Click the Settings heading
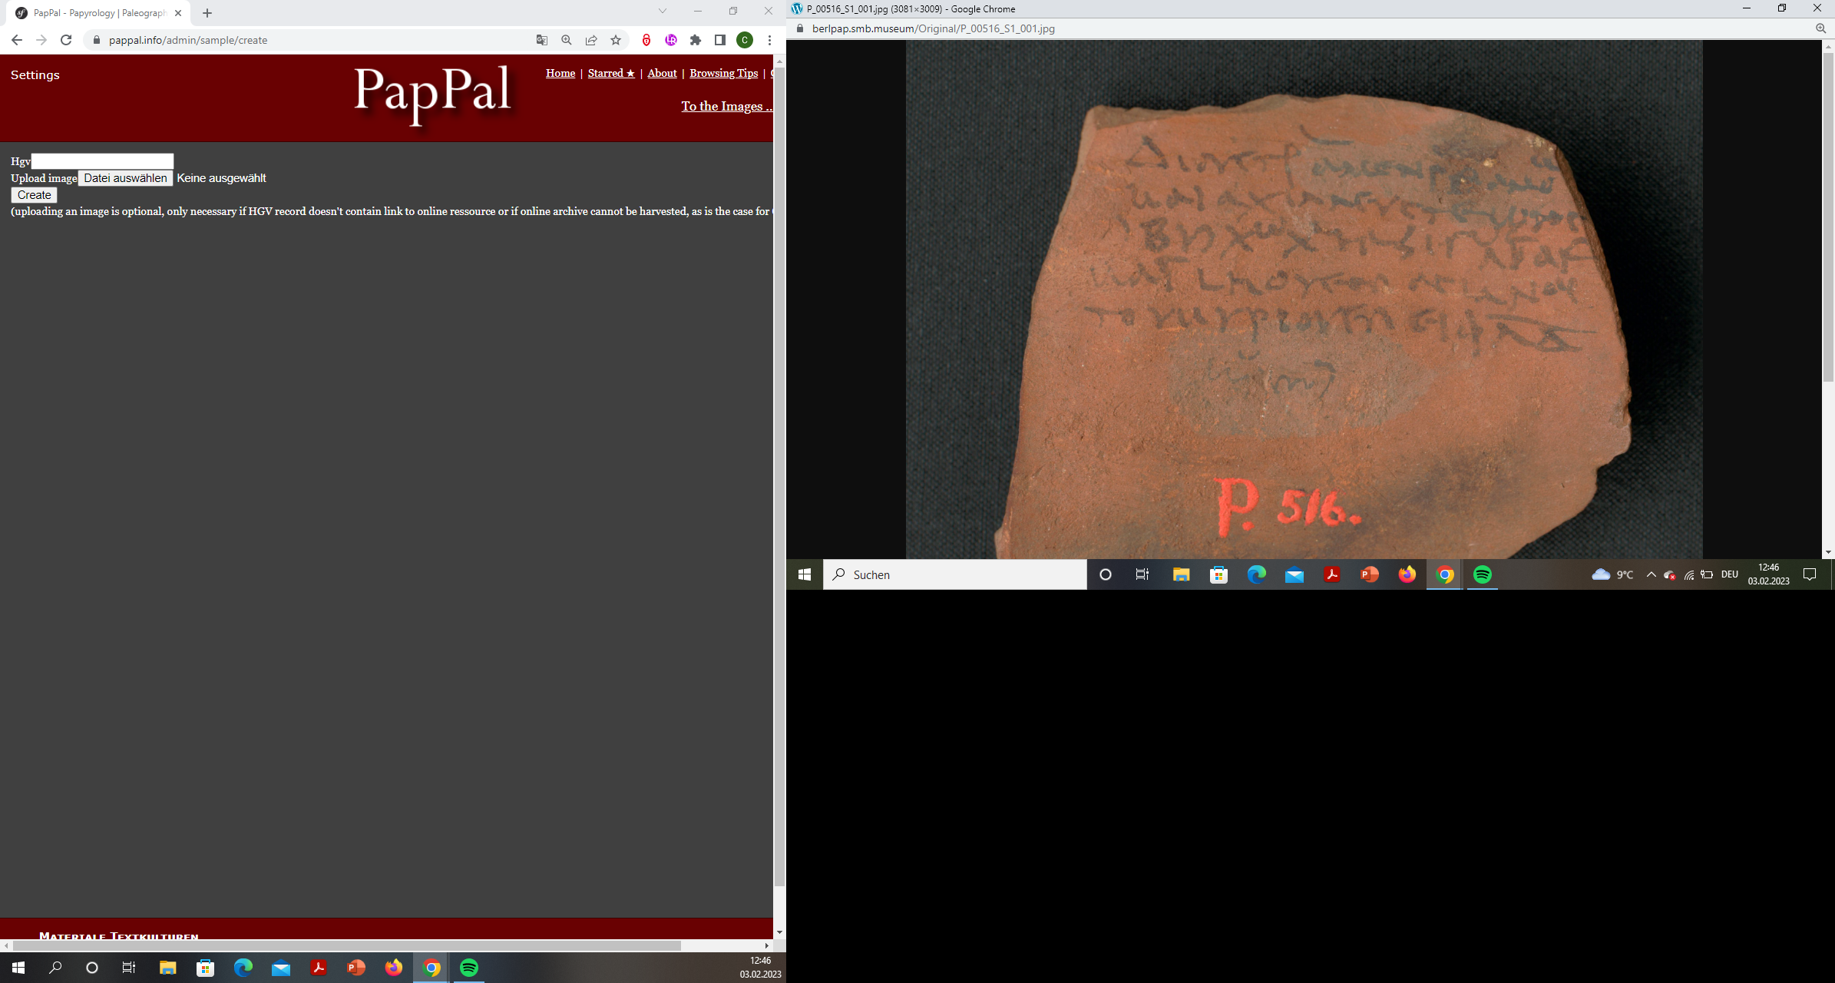Viewport: 1835px width, 983px height. (x=35, y=74)
